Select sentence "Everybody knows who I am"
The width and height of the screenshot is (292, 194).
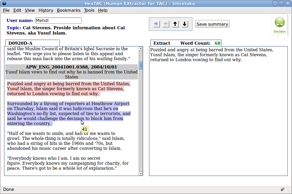point(54,158)
